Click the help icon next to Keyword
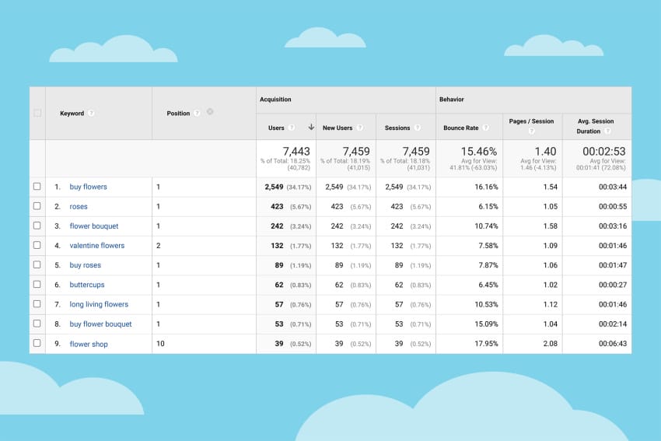Viewport: 661px width, 441px height. click(x=91, y=114)
